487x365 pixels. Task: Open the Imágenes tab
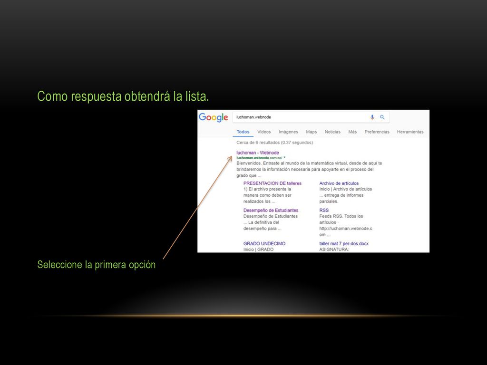pos(288,132)
